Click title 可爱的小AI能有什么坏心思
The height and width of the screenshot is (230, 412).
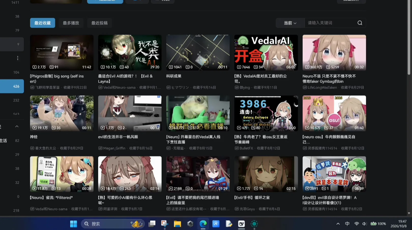tap(125, 200)
